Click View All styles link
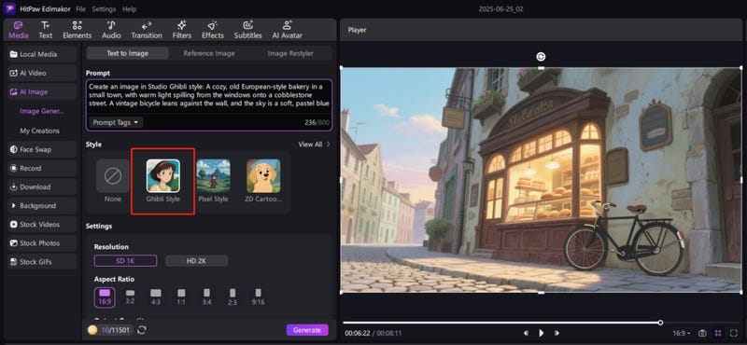747x345 pixels. (314, 145)
